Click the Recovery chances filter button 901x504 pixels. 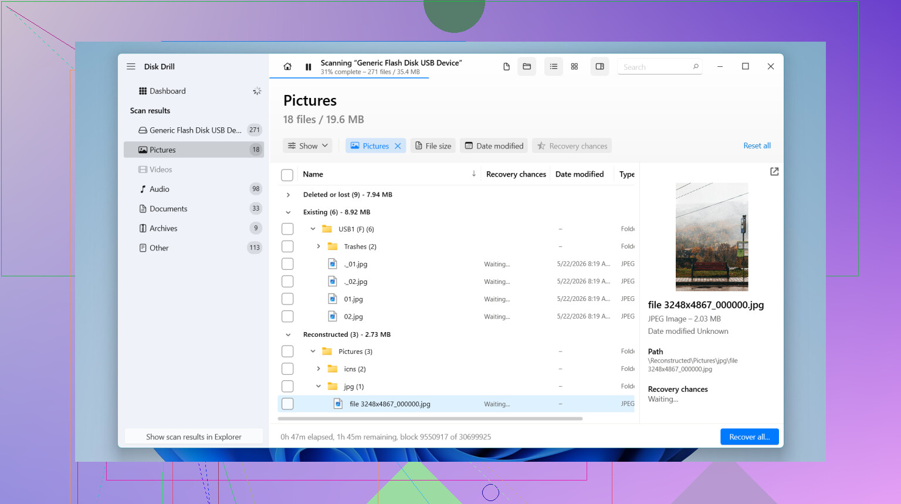point(572,146)
